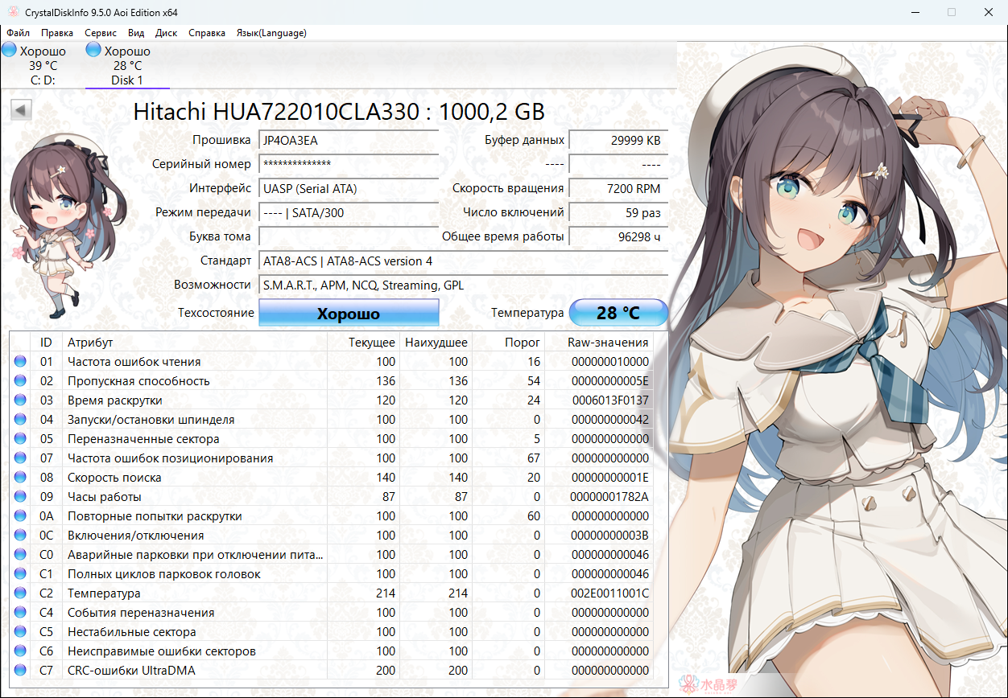The height and width of the screenshot is (698, 1008).
Task: Open the Файл menu
Action: point(18,33)
